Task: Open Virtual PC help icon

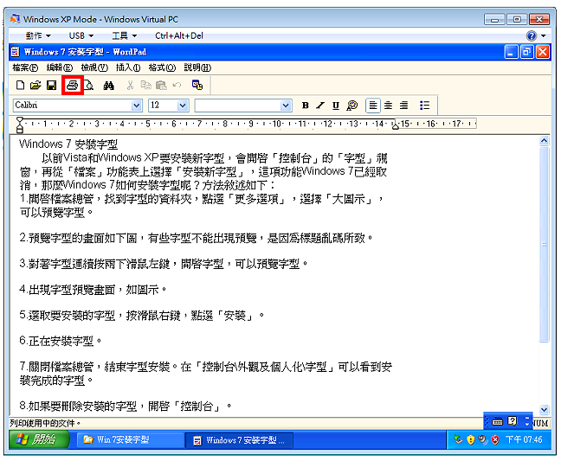Action: (532, 35)
